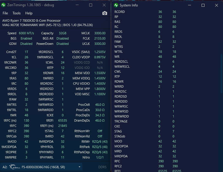Click the 6000 MT/s speed value
Image resolution: width=223 pixels, height=172 pixels.
(x=26, y=33)
